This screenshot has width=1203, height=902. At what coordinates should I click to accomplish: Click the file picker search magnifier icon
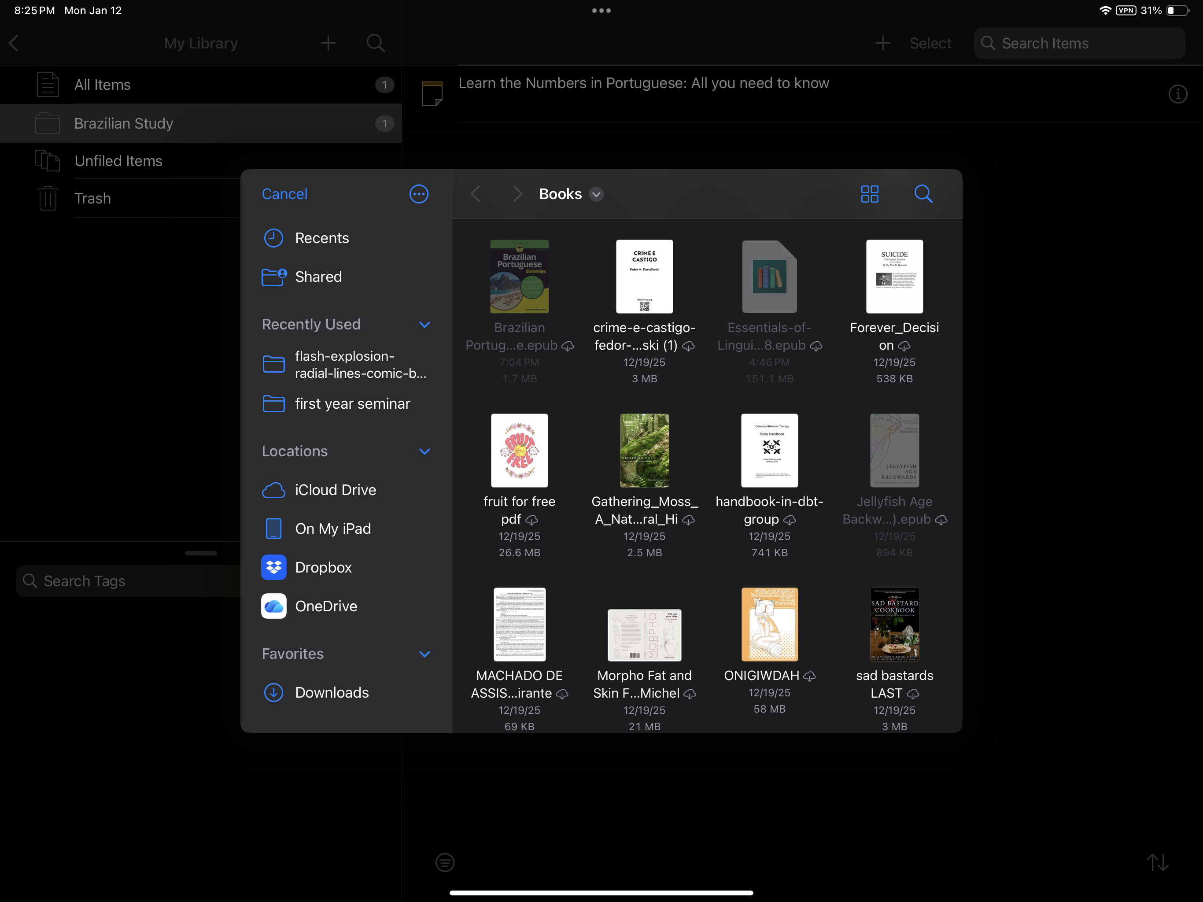pos(923,194)
